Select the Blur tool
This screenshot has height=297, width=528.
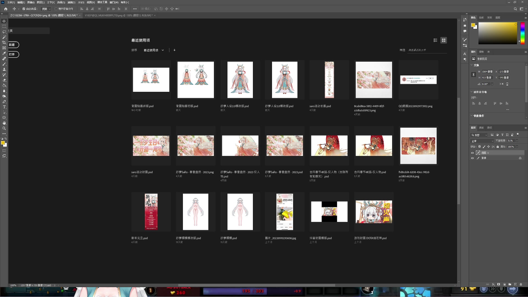[4, 91]
